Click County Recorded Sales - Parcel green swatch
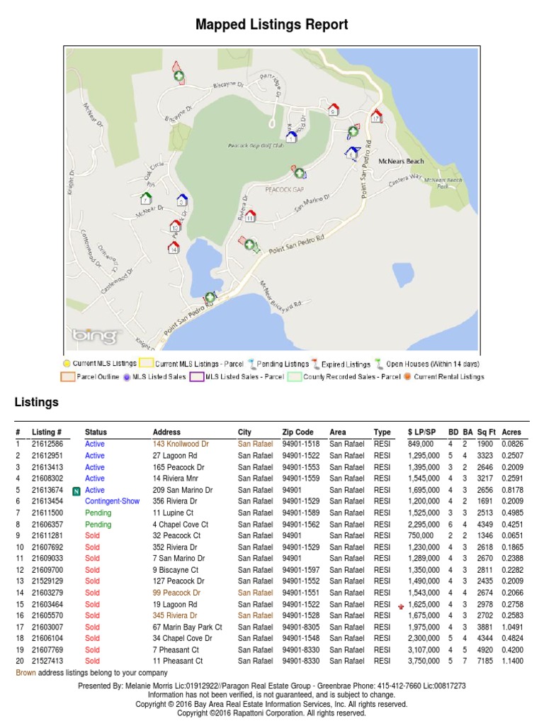This screenshot has width=544, height=726. tap(295, 377)
